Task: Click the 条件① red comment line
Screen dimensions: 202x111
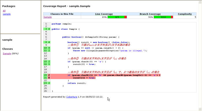Action: [x=99, y=45]
